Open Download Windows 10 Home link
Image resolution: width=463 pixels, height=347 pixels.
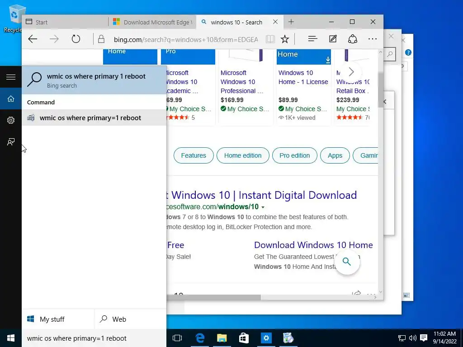(313, 245)
